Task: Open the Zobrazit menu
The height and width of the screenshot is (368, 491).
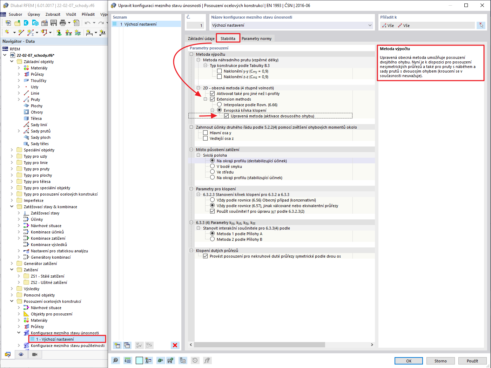Action: [53, 14]
